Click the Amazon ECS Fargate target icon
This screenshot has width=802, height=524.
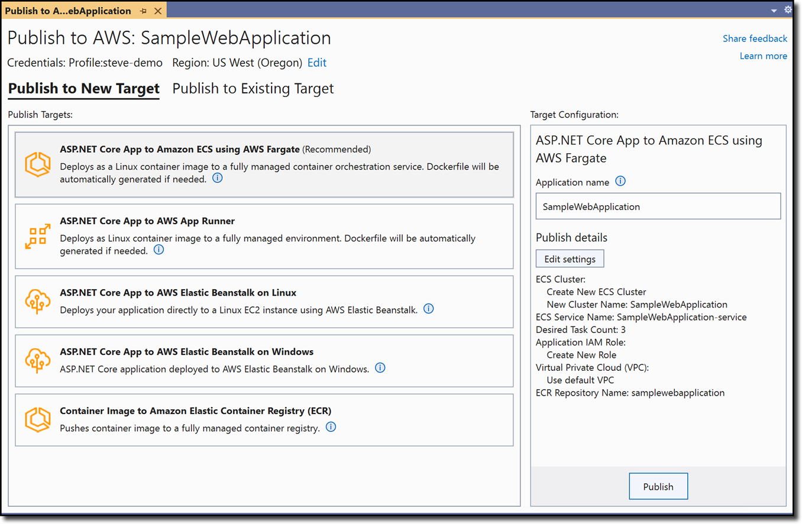coord(37,164)
